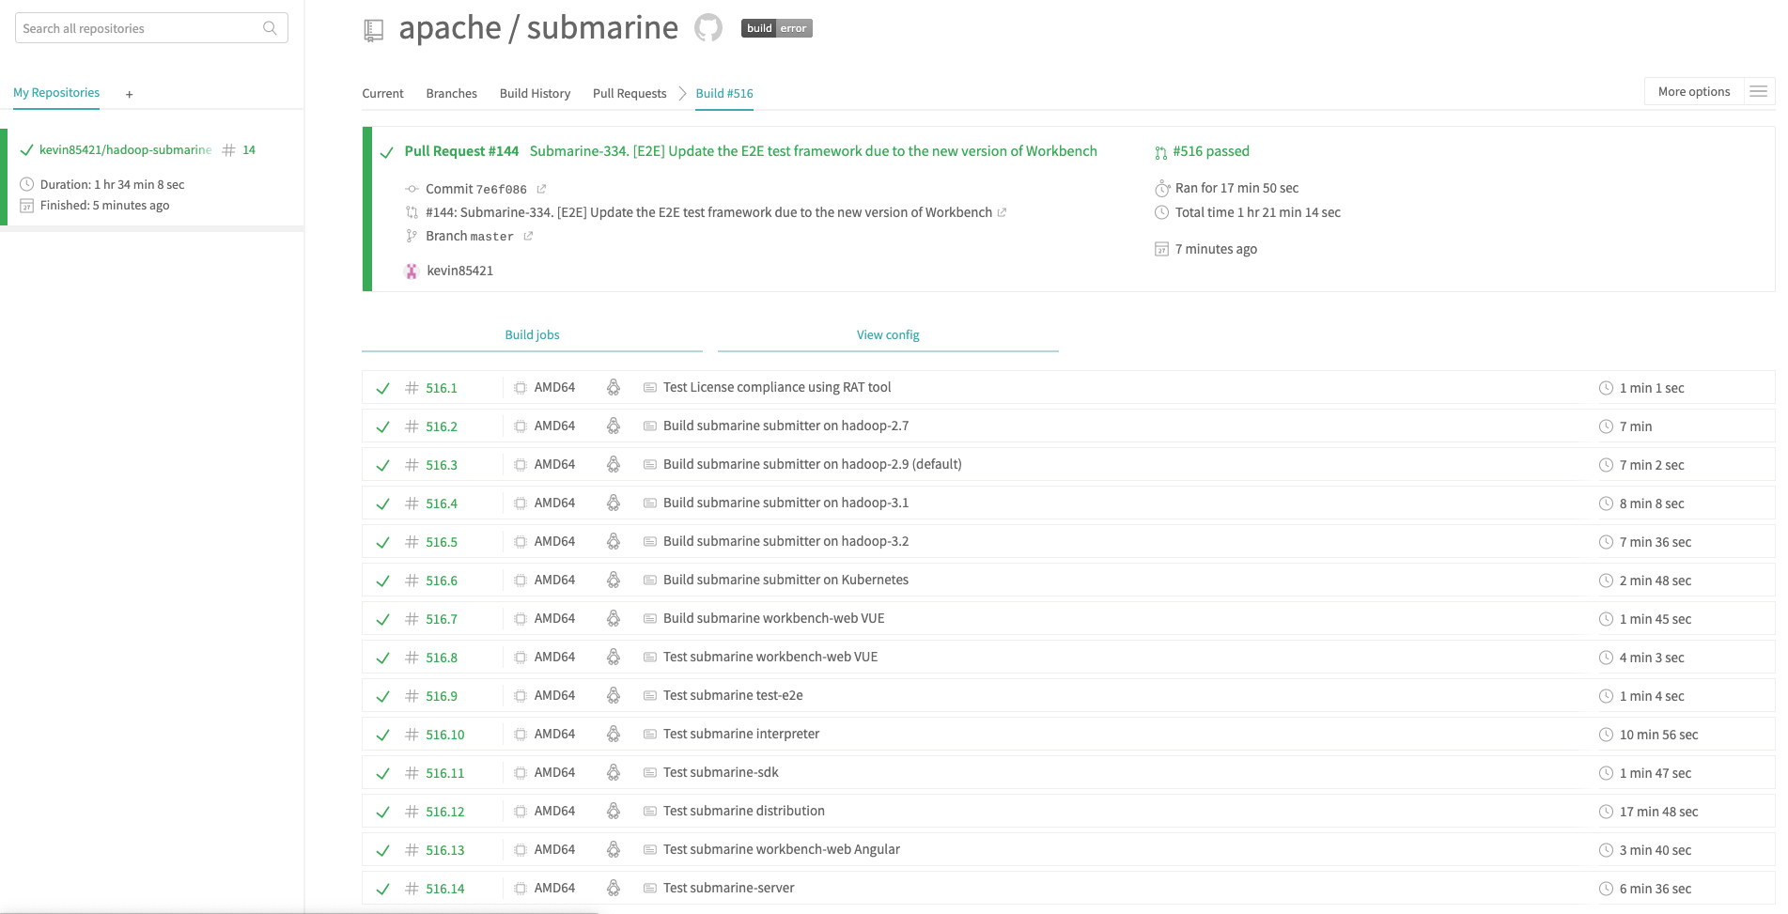Open job 516.8 link
Screen dimensions: 1788x914
442,658
